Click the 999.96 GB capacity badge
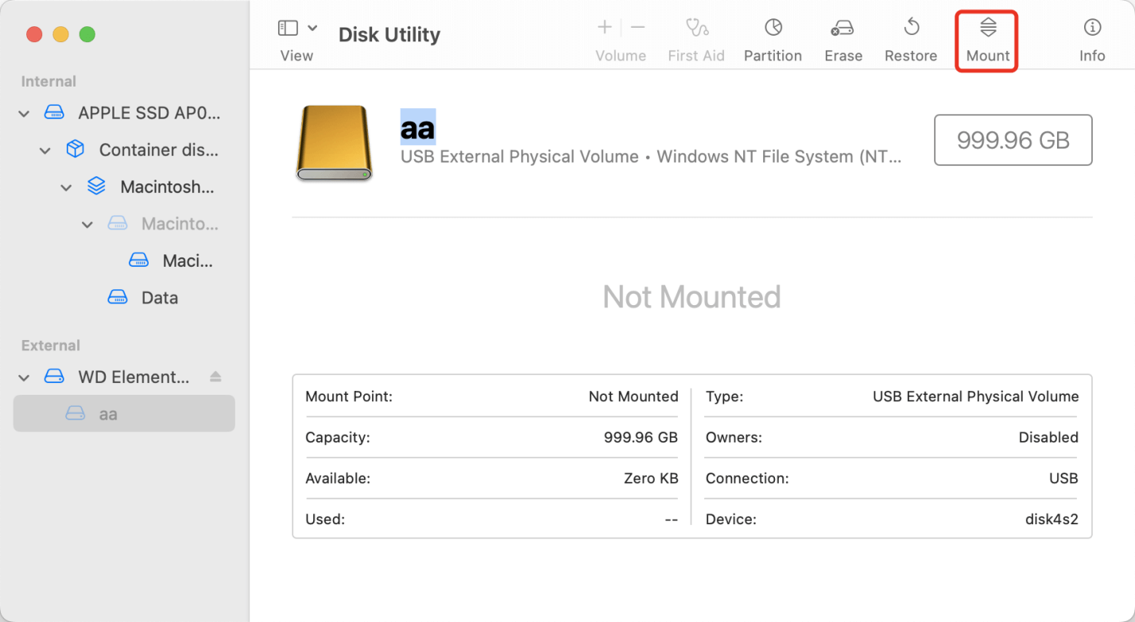The image size is (1135, 622). tap(1013, 140)
